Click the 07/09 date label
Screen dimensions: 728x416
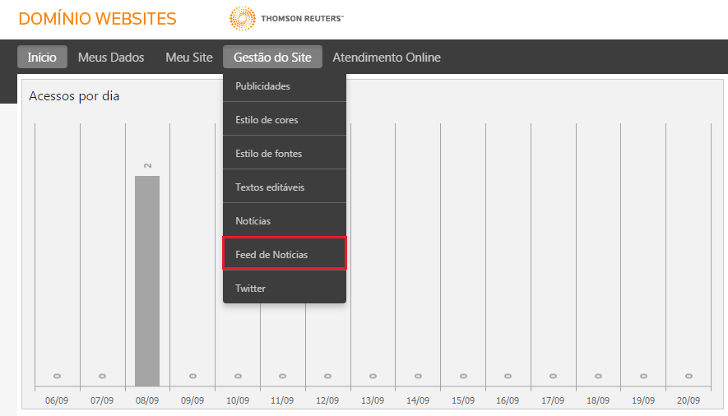pyautogui.click(x=102, y=400)
